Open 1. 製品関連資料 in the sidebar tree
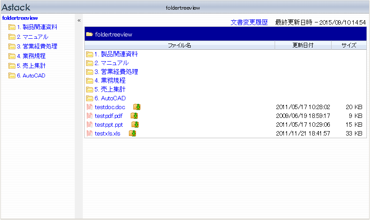Screen dimensions: 370x220 click(x=37, y=27)
